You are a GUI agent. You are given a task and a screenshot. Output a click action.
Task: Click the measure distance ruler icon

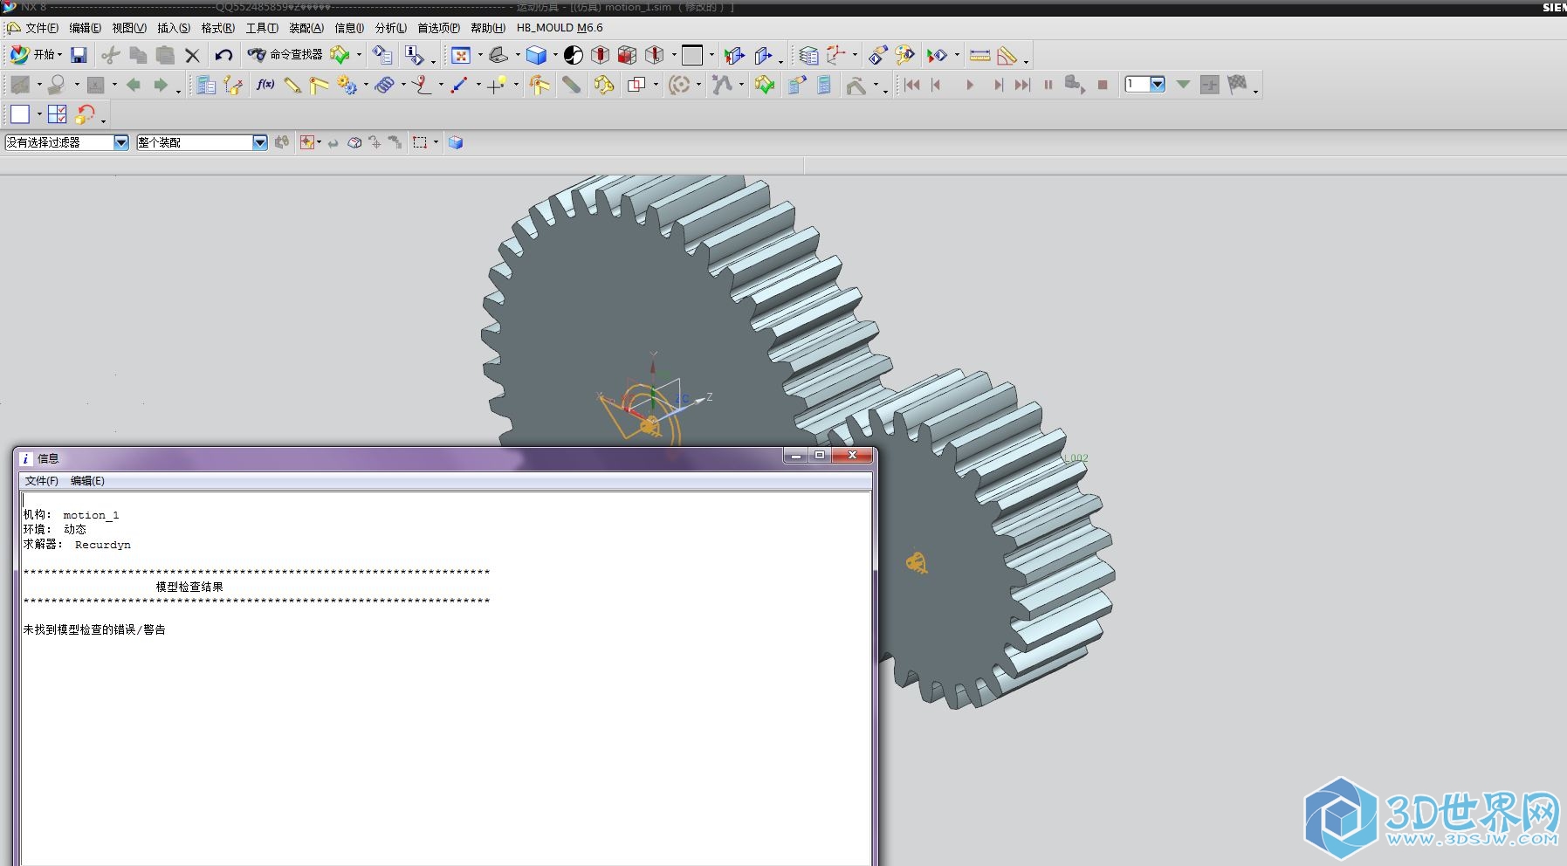(x=979, y=55)
